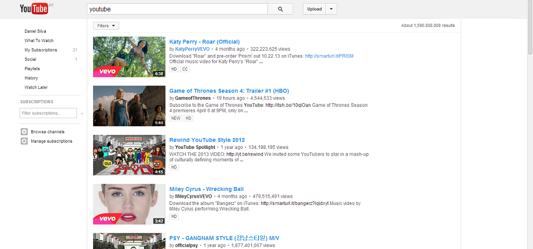Click the 19 hours ago text
This screenshot has width=533, height=249.
coord(231,98)
